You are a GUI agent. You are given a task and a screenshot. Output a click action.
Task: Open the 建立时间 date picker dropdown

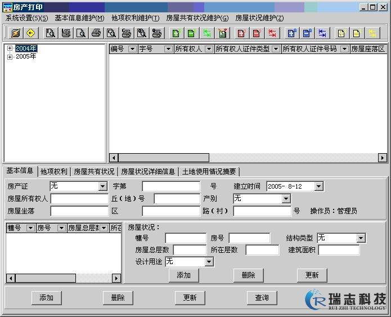(319, 186)
